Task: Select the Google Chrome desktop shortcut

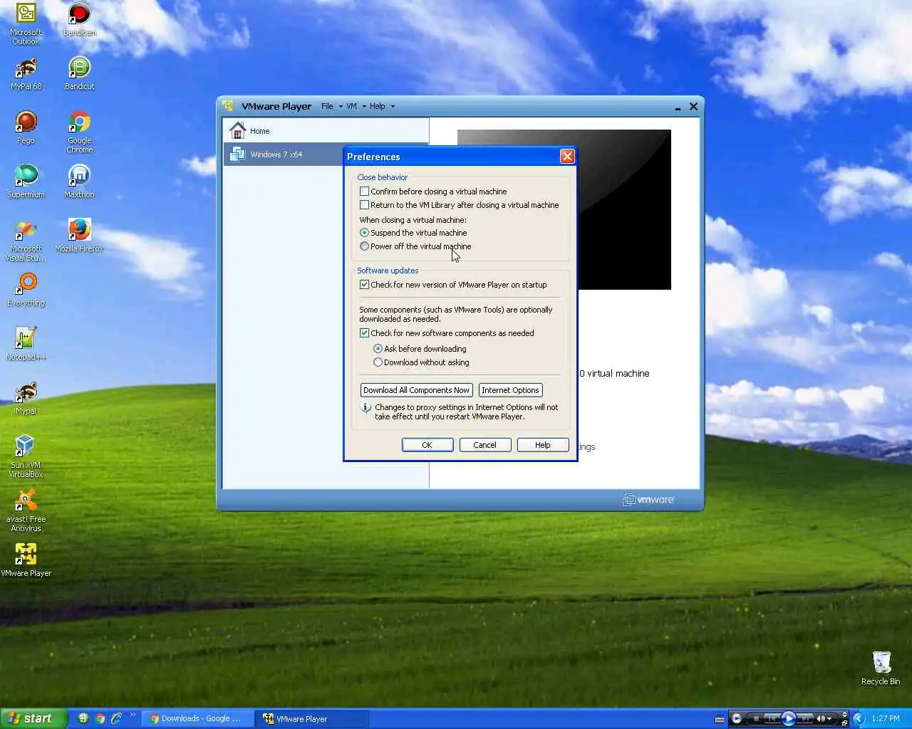Action: (x=79, y=132)
